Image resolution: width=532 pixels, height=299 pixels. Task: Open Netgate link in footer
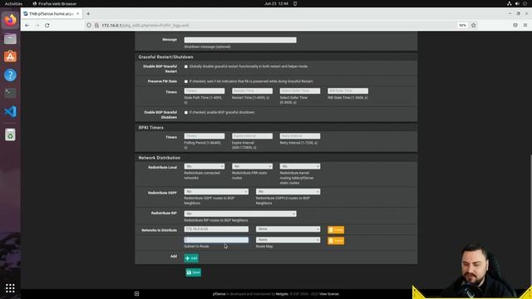(282, 294)
